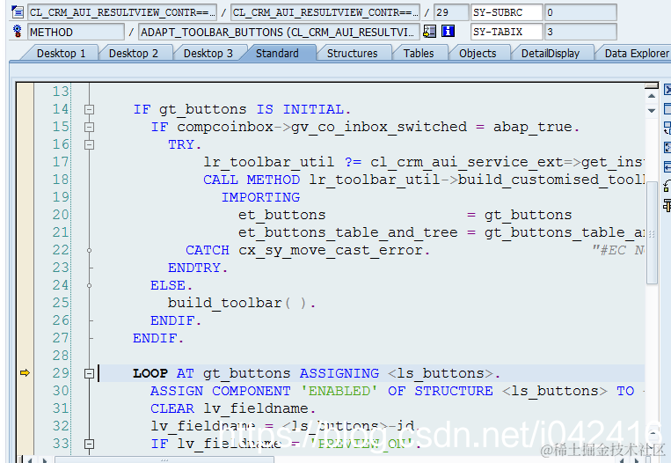Screen dimensions: 671x463
Task: Click the New Tool window icon at right edge
Action: 667,108
